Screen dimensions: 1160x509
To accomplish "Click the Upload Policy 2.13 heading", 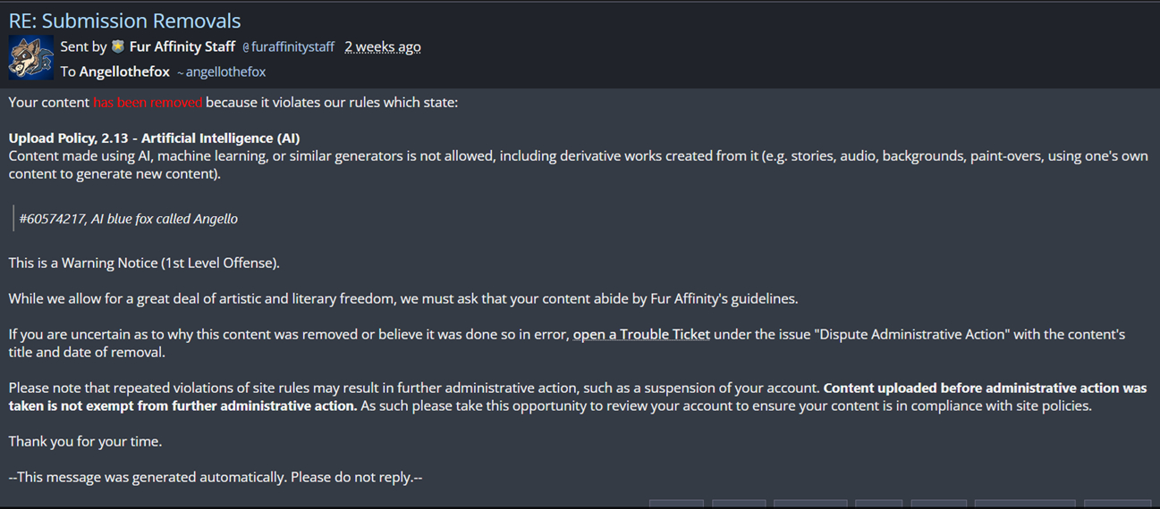I will coord(154,138).
